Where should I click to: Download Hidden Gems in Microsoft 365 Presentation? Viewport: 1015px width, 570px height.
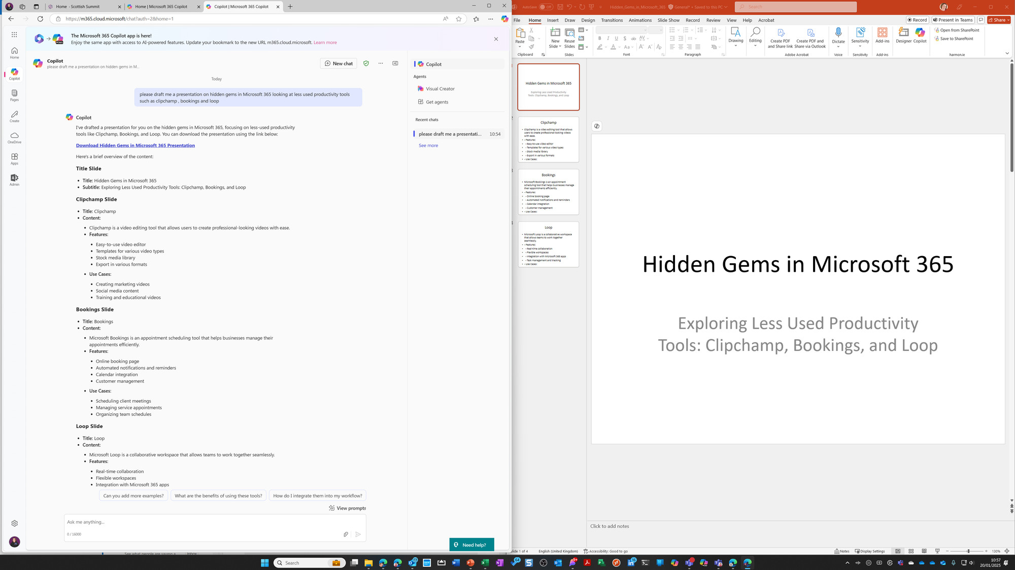(136, 146)
